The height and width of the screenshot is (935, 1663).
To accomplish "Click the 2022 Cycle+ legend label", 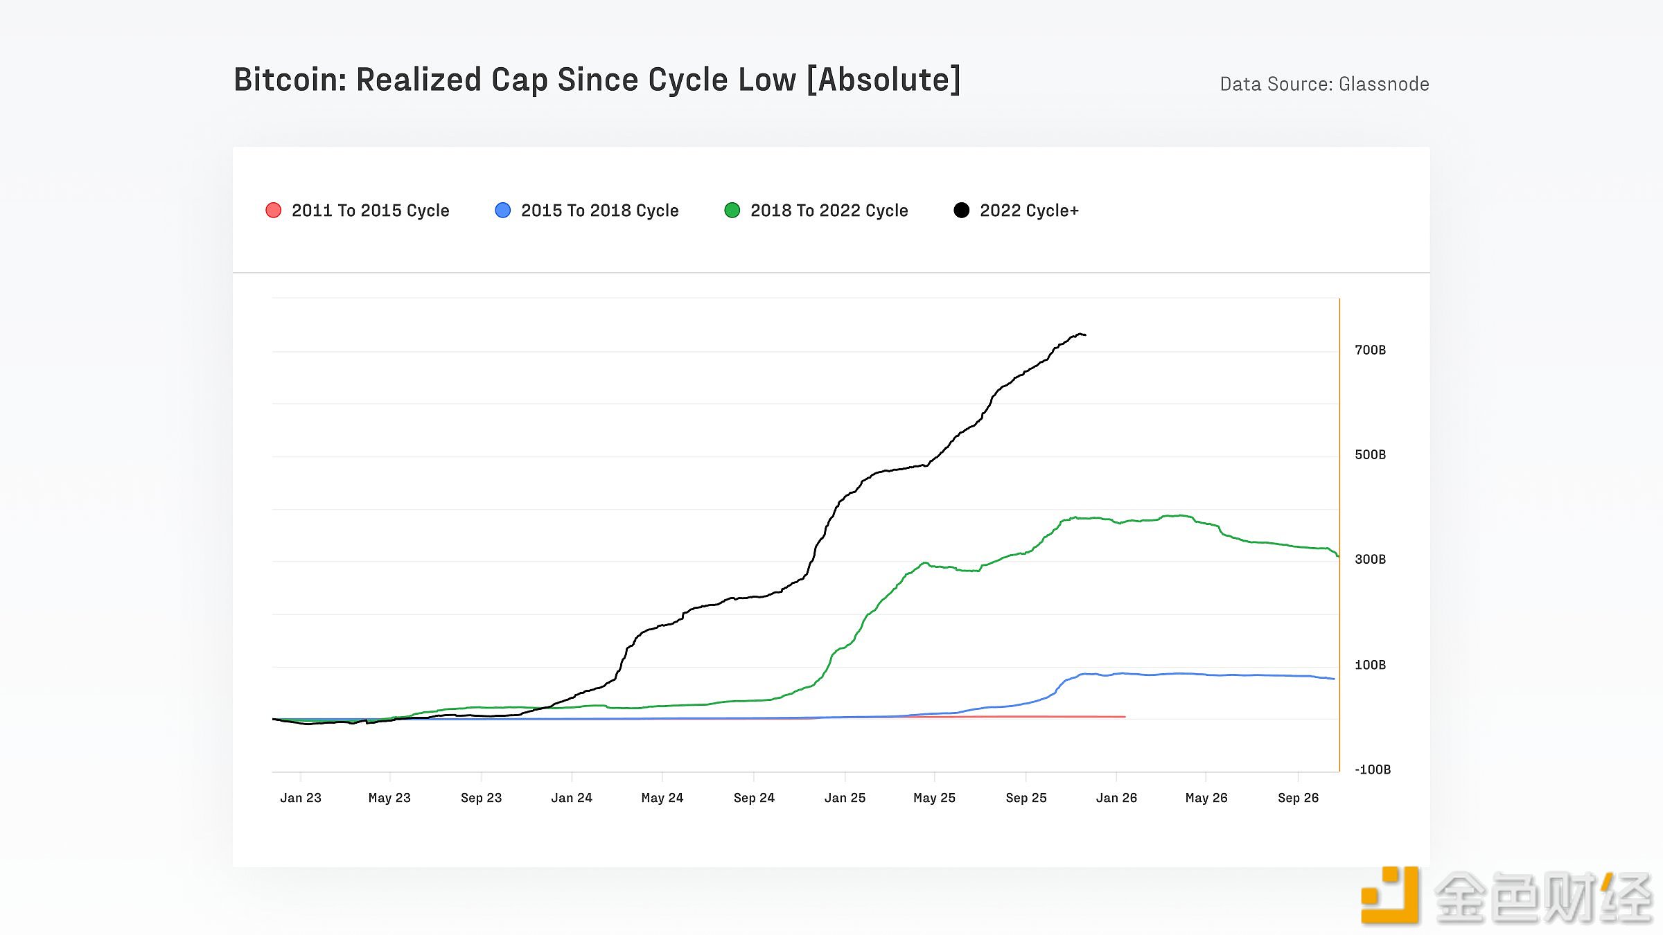I will point(1029,211).
